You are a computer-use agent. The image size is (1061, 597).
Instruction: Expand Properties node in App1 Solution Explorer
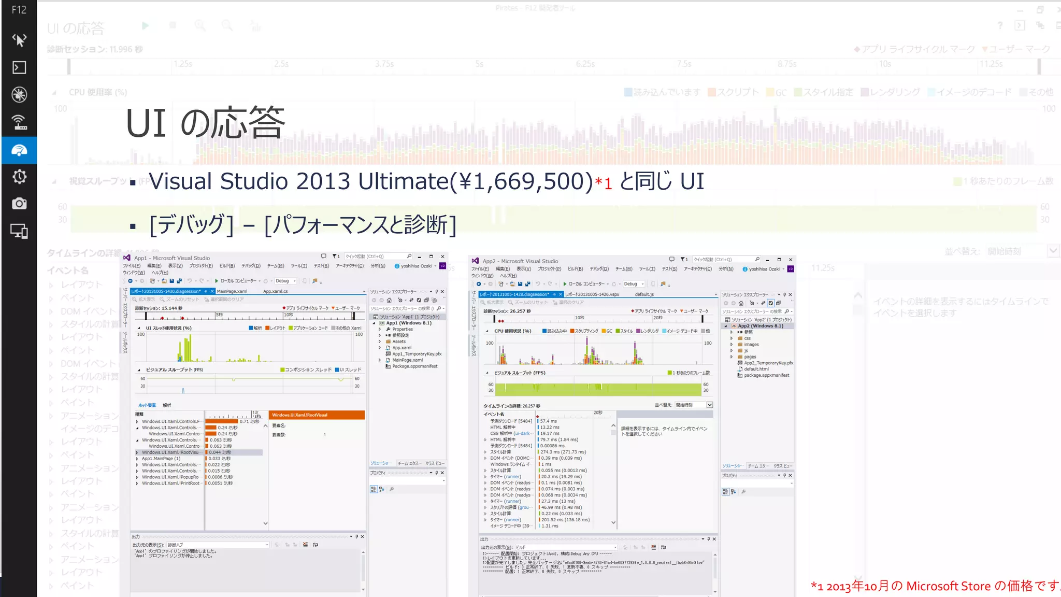(x=380, y=329)
